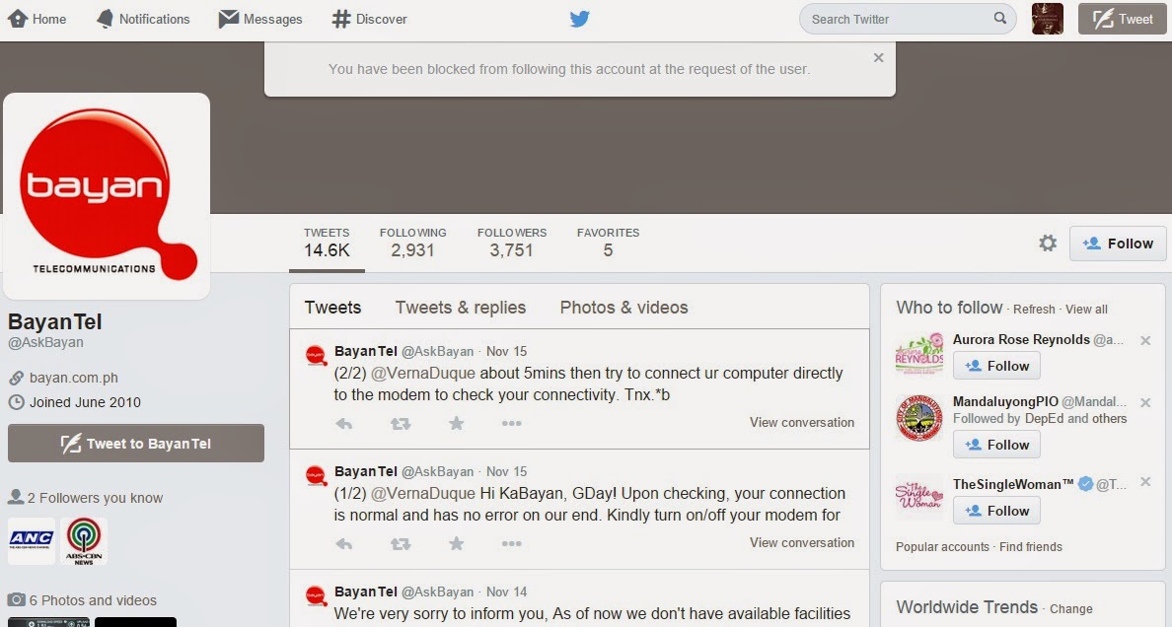Open the ANC follower avatar
This screenshot has width=1172, height=627.
point(32,540)
